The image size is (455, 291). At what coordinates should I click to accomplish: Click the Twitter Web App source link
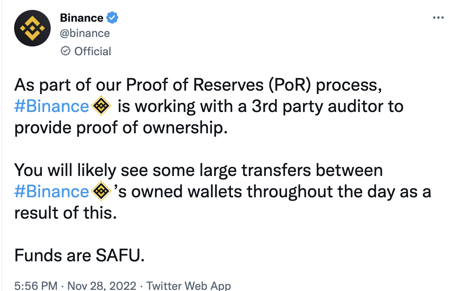[x=189, y=286]
